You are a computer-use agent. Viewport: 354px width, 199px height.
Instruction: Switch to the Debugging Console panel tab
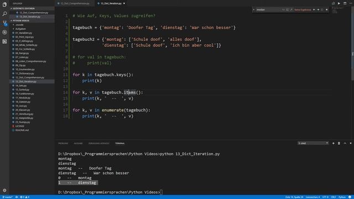98,143
